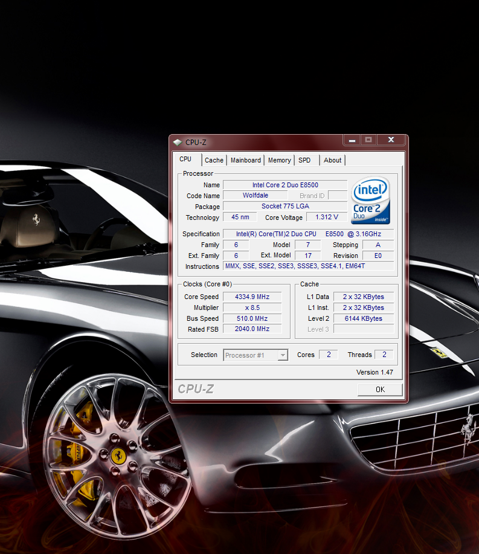
Task: Click the Revision value E0
Action: (378, 256)
